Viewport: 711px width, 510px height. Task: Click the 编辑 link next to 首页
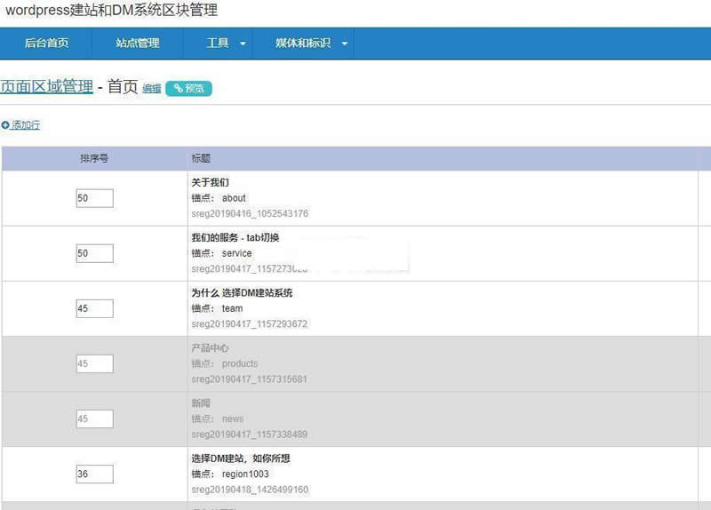click(152, 89)
